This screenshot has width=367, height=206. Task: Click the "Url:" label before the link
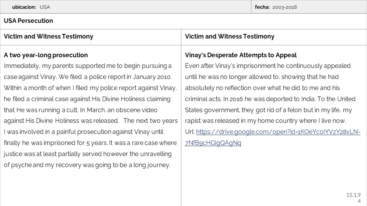[x=190, y=132]
